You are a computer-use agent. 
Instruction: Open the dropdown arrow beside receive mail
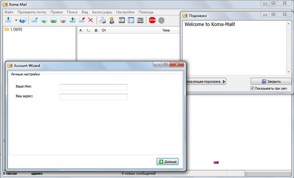coord(16,20)
